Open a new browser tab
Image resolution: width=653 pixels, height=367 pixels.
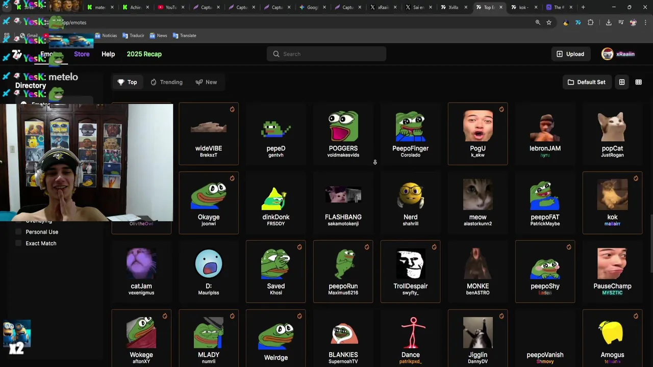[583, 7]
